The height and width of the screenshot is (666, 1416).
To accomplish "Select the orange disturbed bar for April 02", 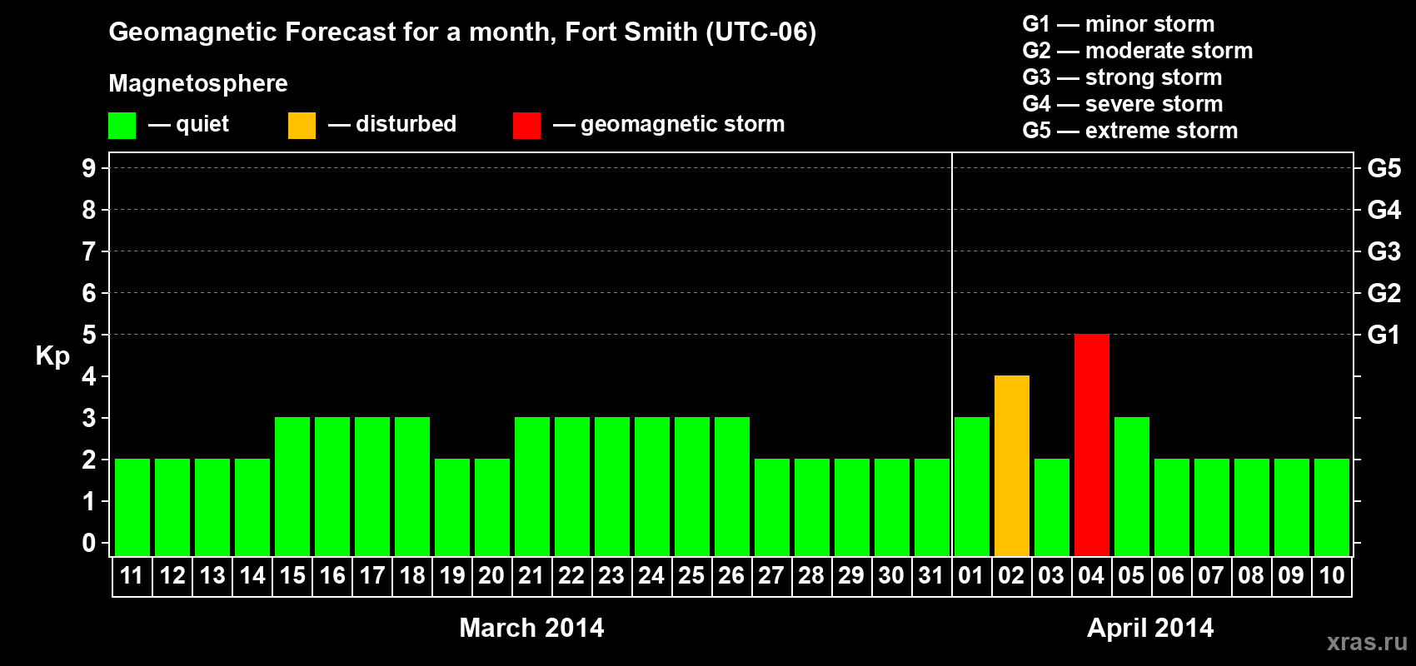I will click(x=1012, y=465).
